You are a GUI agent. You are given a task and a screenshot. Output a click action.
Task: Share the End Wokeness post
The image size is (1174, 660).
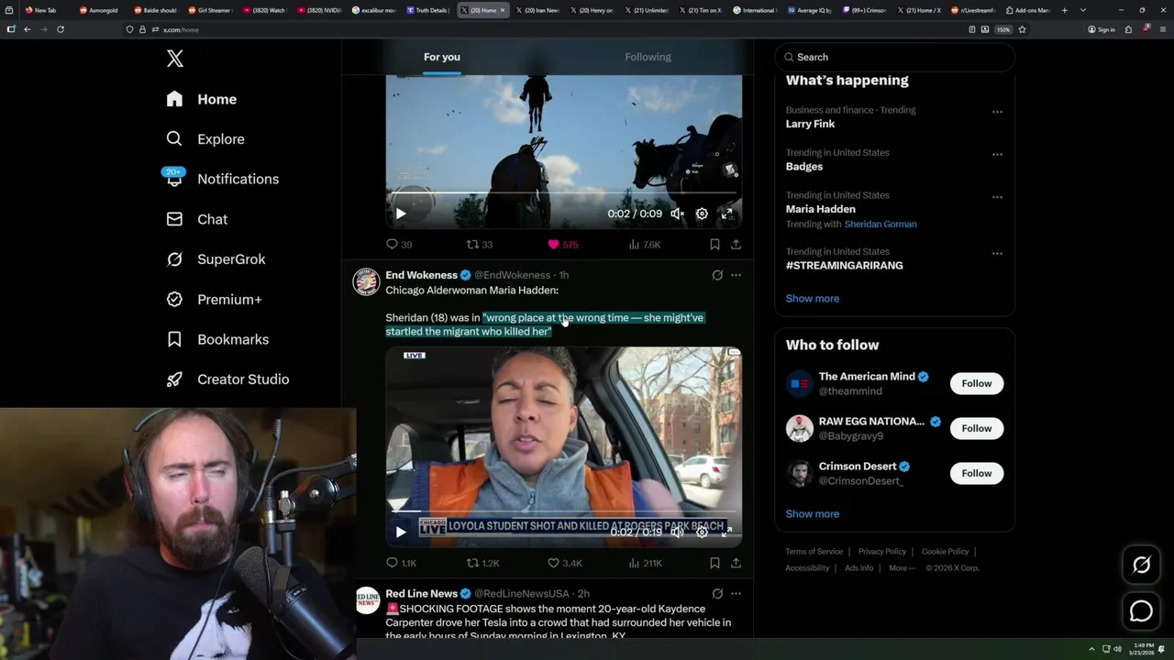pyautogui.click(x=736, y=563)
